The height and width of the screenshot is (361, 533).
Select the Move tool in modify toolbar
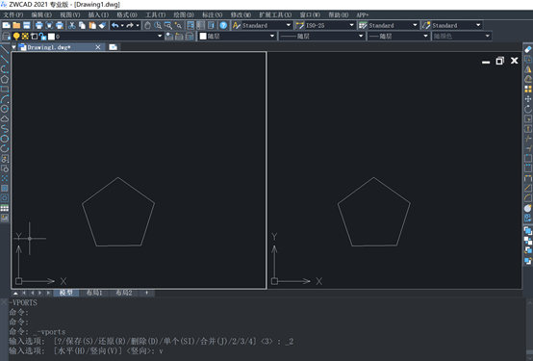pyautogui.click(x=528, y=99)
